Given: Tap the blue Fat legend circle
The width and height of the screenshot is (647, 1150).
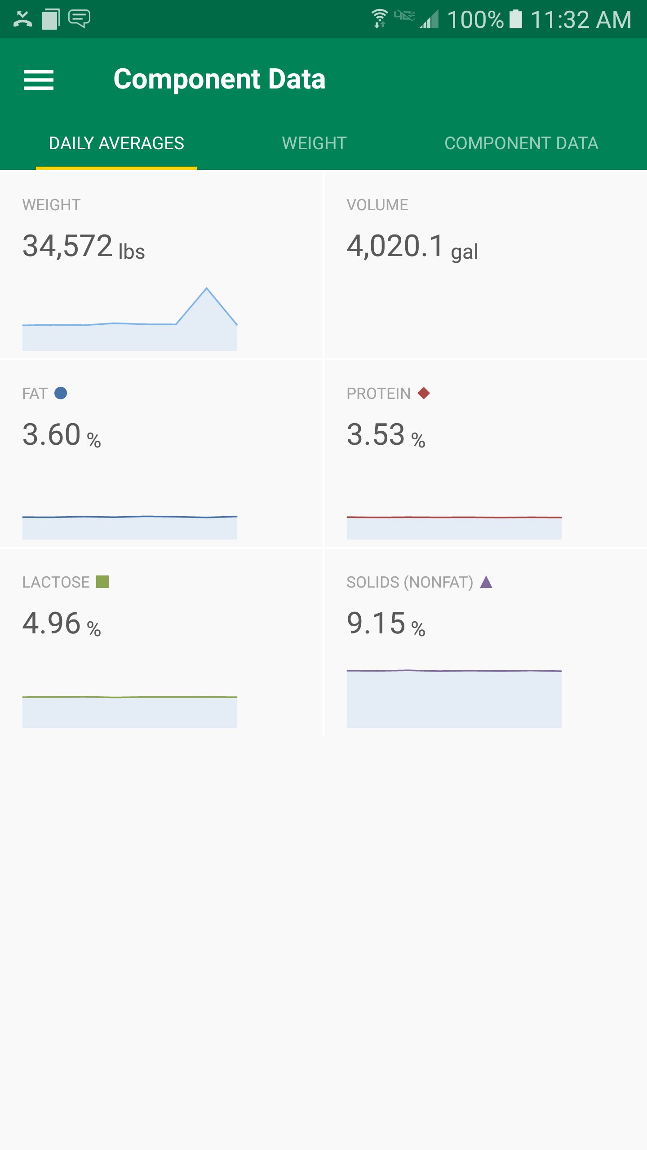Looking at the screenshot, I should tap(60, 394).
